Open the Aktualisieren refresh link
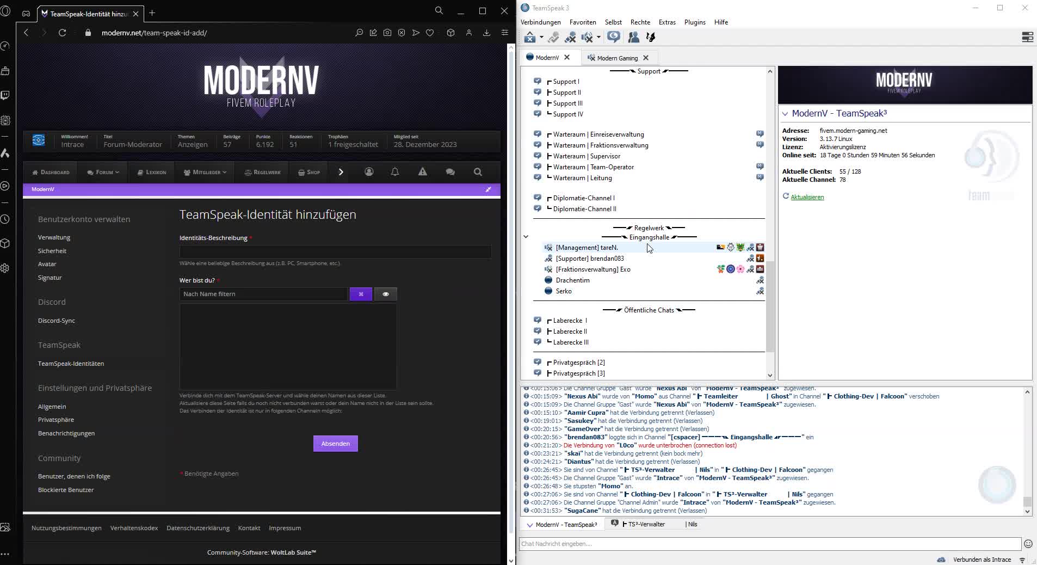Image resolution: width=1037 pixels, height=565 pixels. click(808, 196)
